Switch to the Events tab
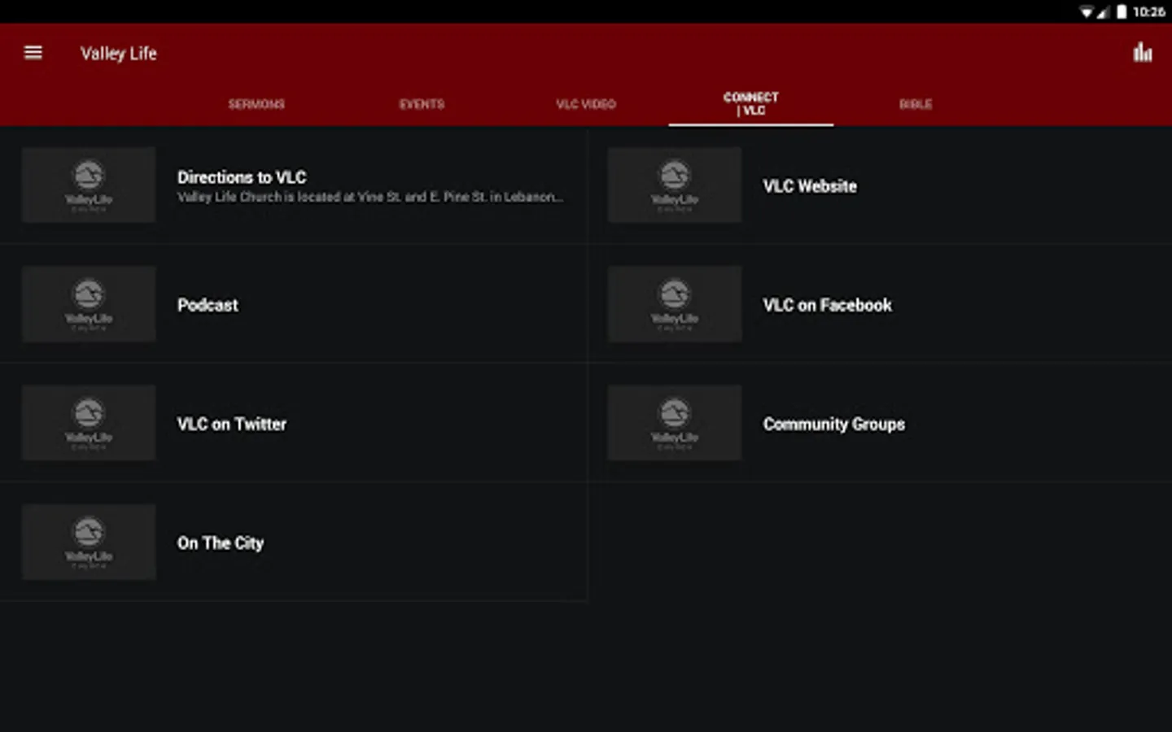Viewport: 1172px width, 732px height. coord(422,104)
